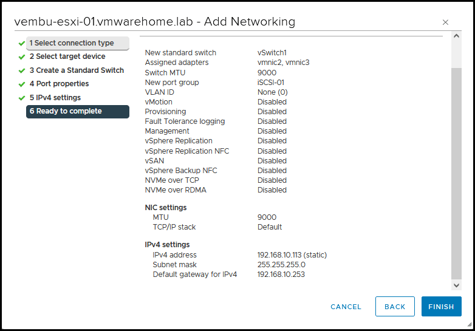Click the green check beside Create a Standard Switch
475x331 pixels.
point(21,71)
